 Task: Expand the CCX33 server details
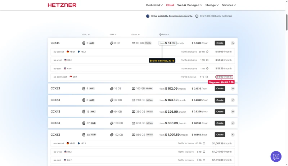(x=233, y=100)
